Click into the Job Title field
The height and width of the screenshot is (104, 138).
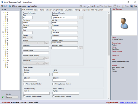tap(65, 23)
